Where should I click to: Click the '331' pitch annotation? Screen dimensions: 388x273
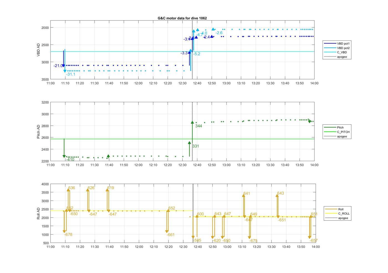coord(196,146)
